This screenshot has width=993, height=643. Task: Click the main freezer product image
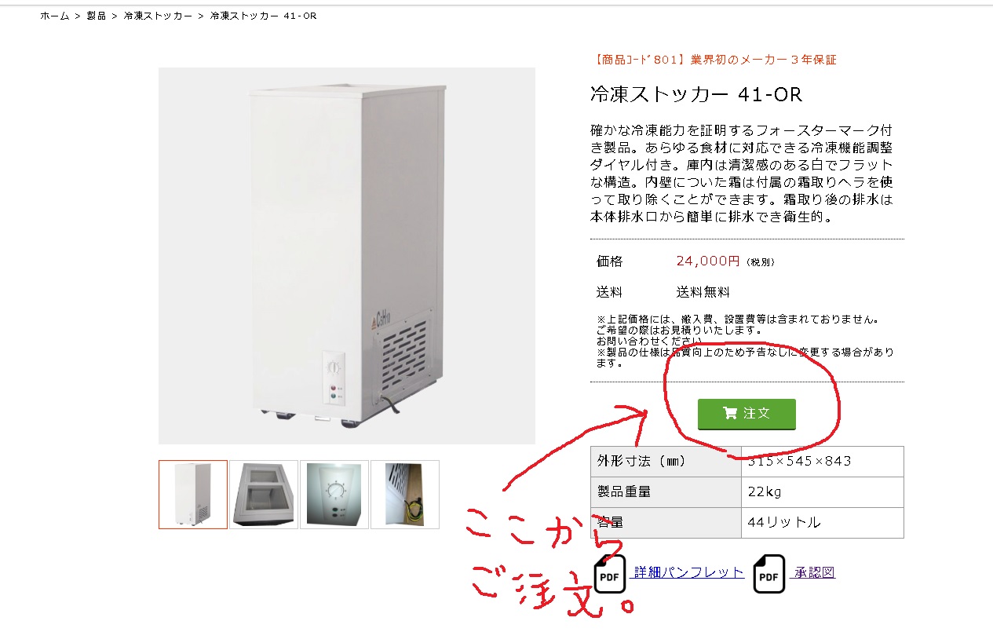347,256
